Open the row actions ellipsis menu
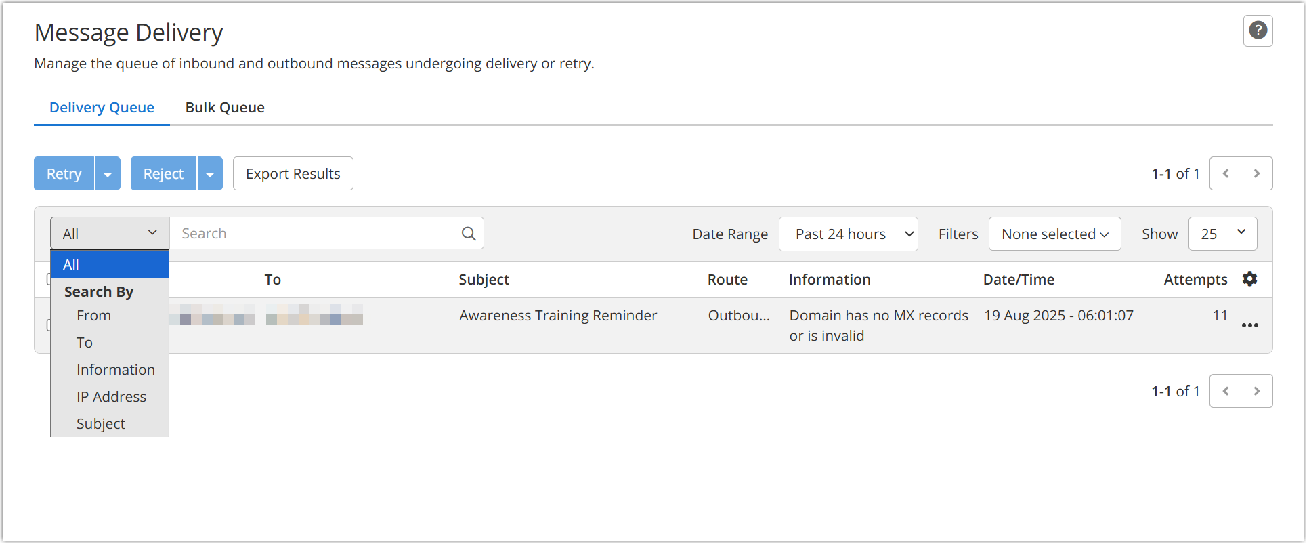Image resolution: width=1307 pixels, height=544 pixels. (x=1250, y=325)
